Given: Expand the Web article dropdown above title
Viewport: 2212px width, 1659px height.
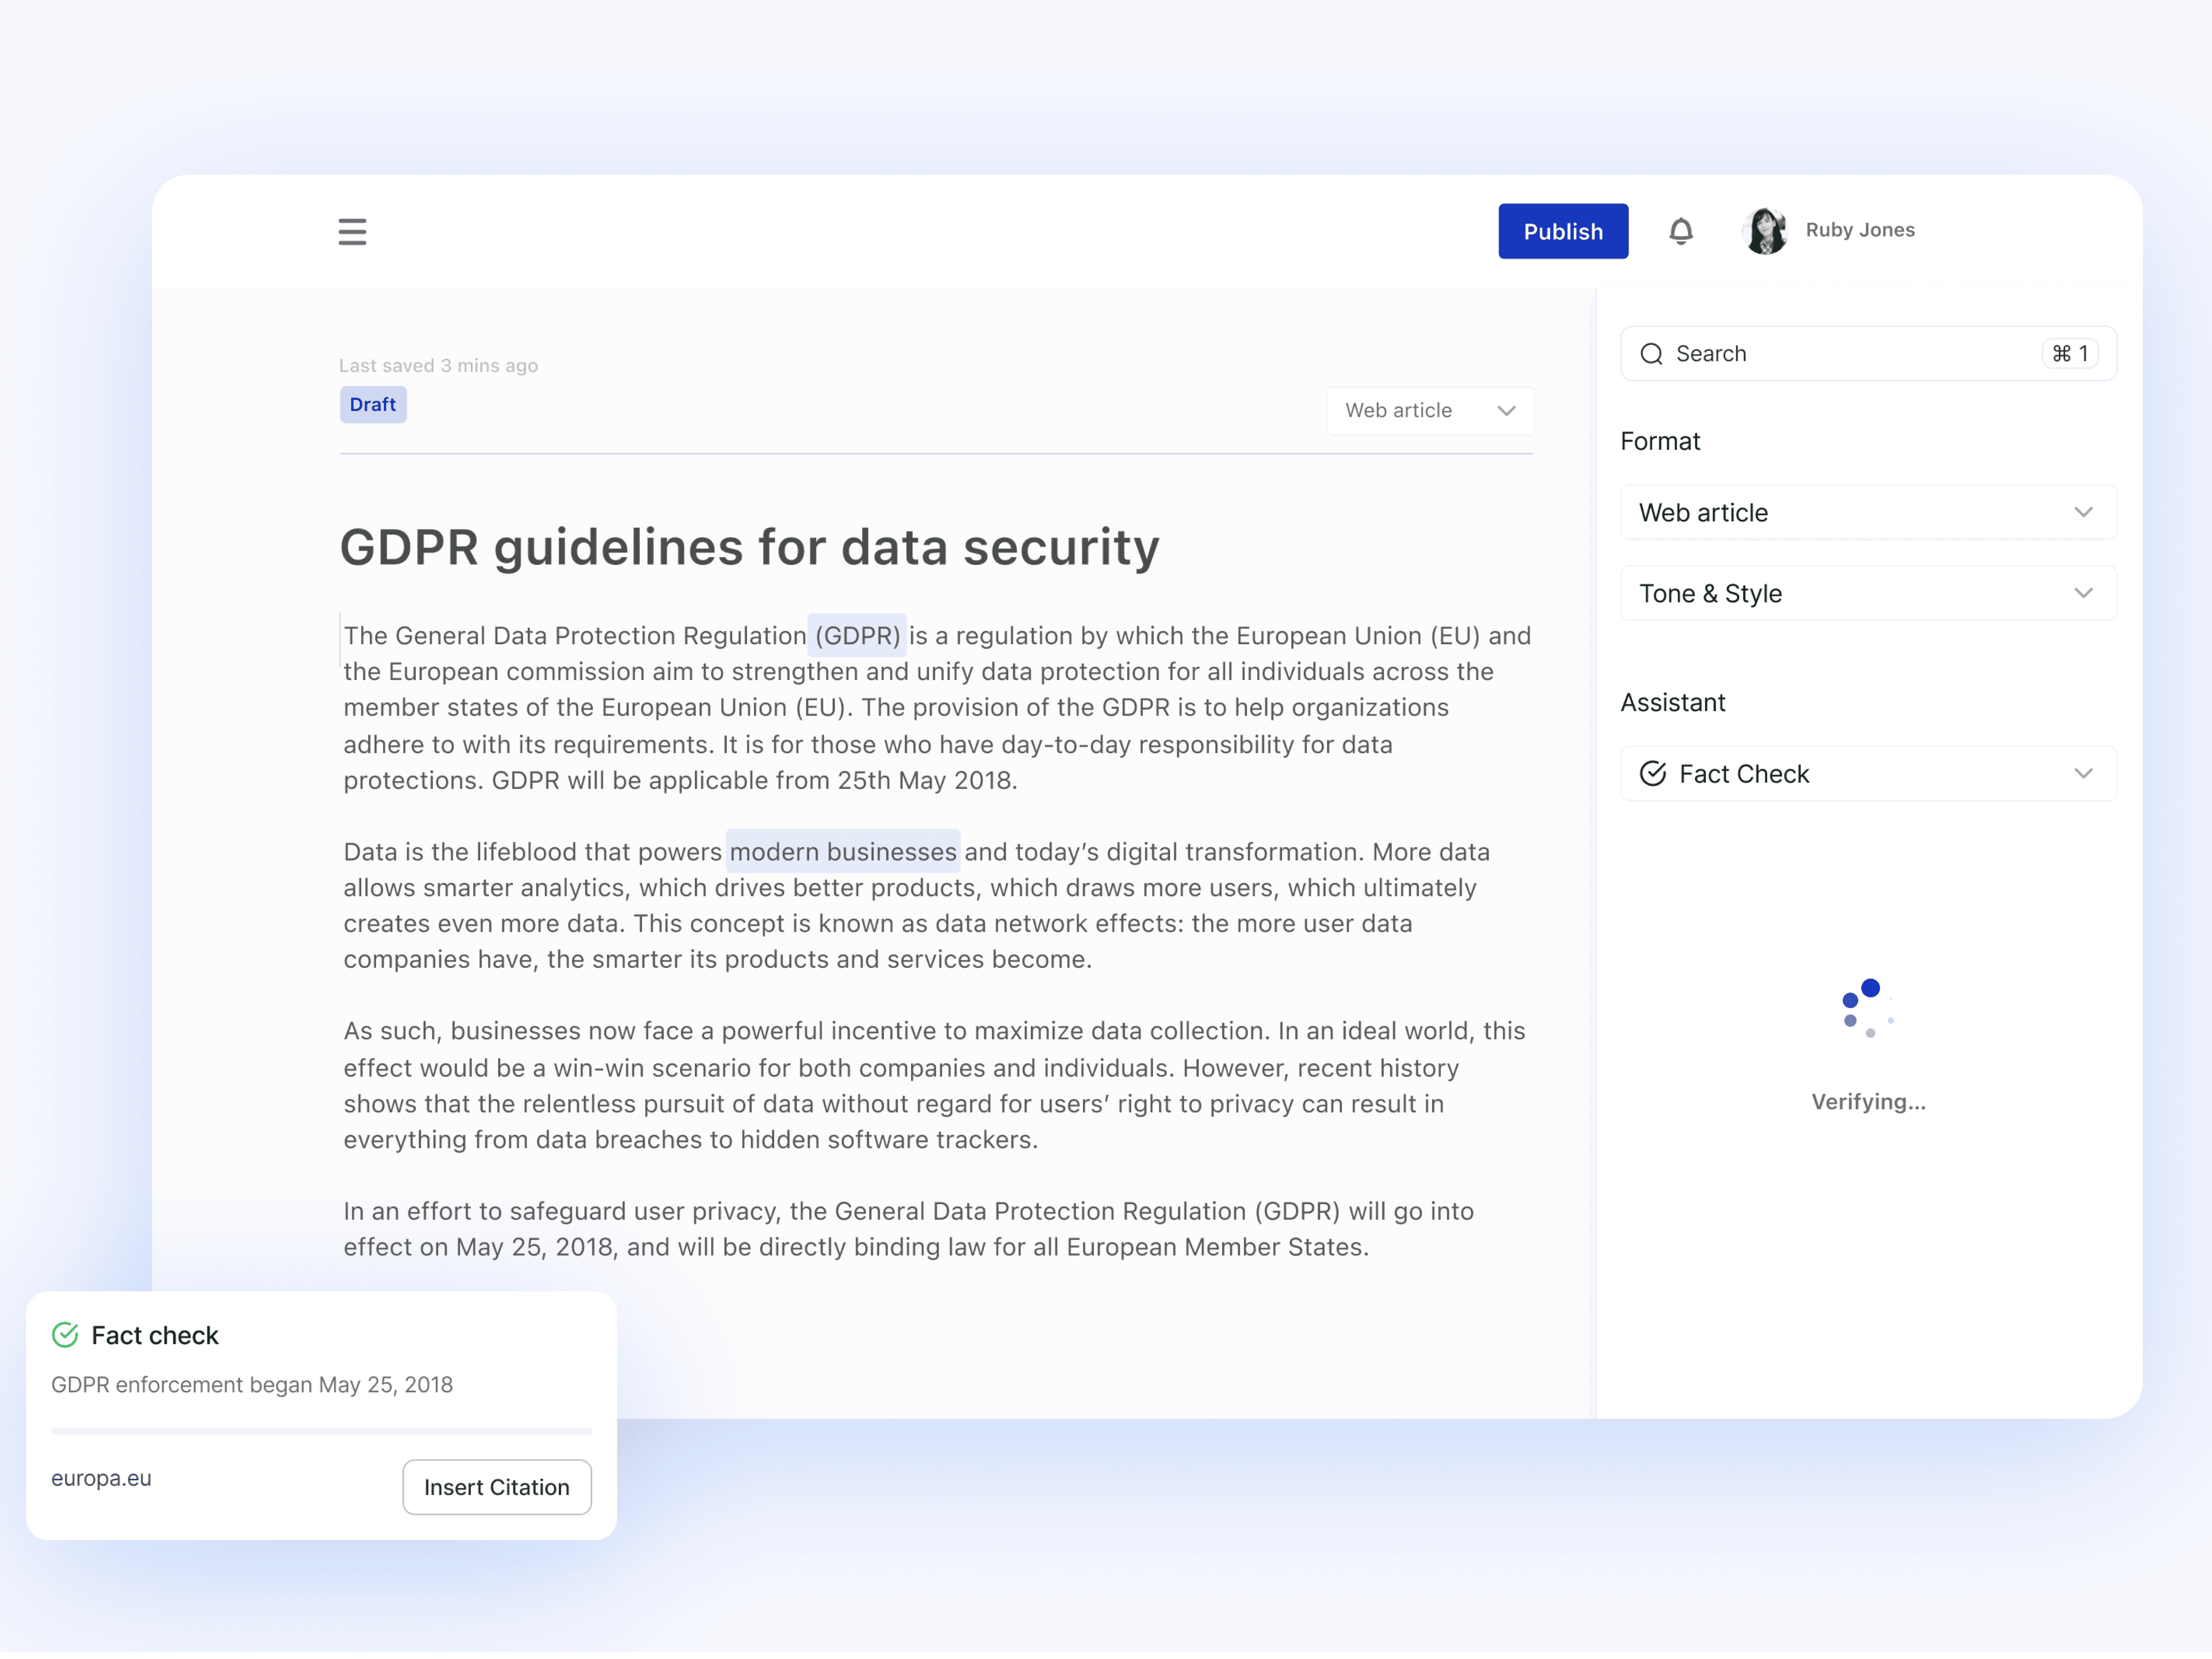Looking at the screenshot, I should pyautogui.click(x=1429, y=411).
